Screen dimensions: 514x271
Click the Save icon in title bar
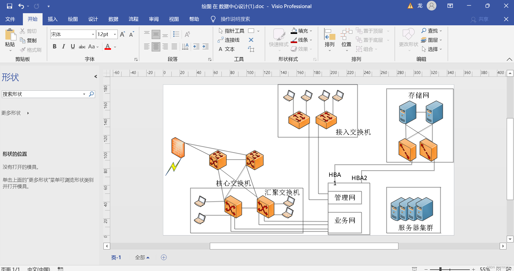(10, 6)
